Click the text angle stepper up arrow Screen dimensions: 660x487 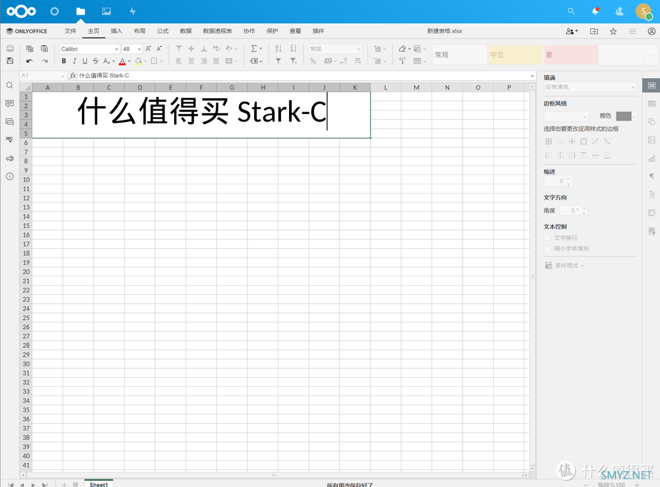[x=584, y=208]
